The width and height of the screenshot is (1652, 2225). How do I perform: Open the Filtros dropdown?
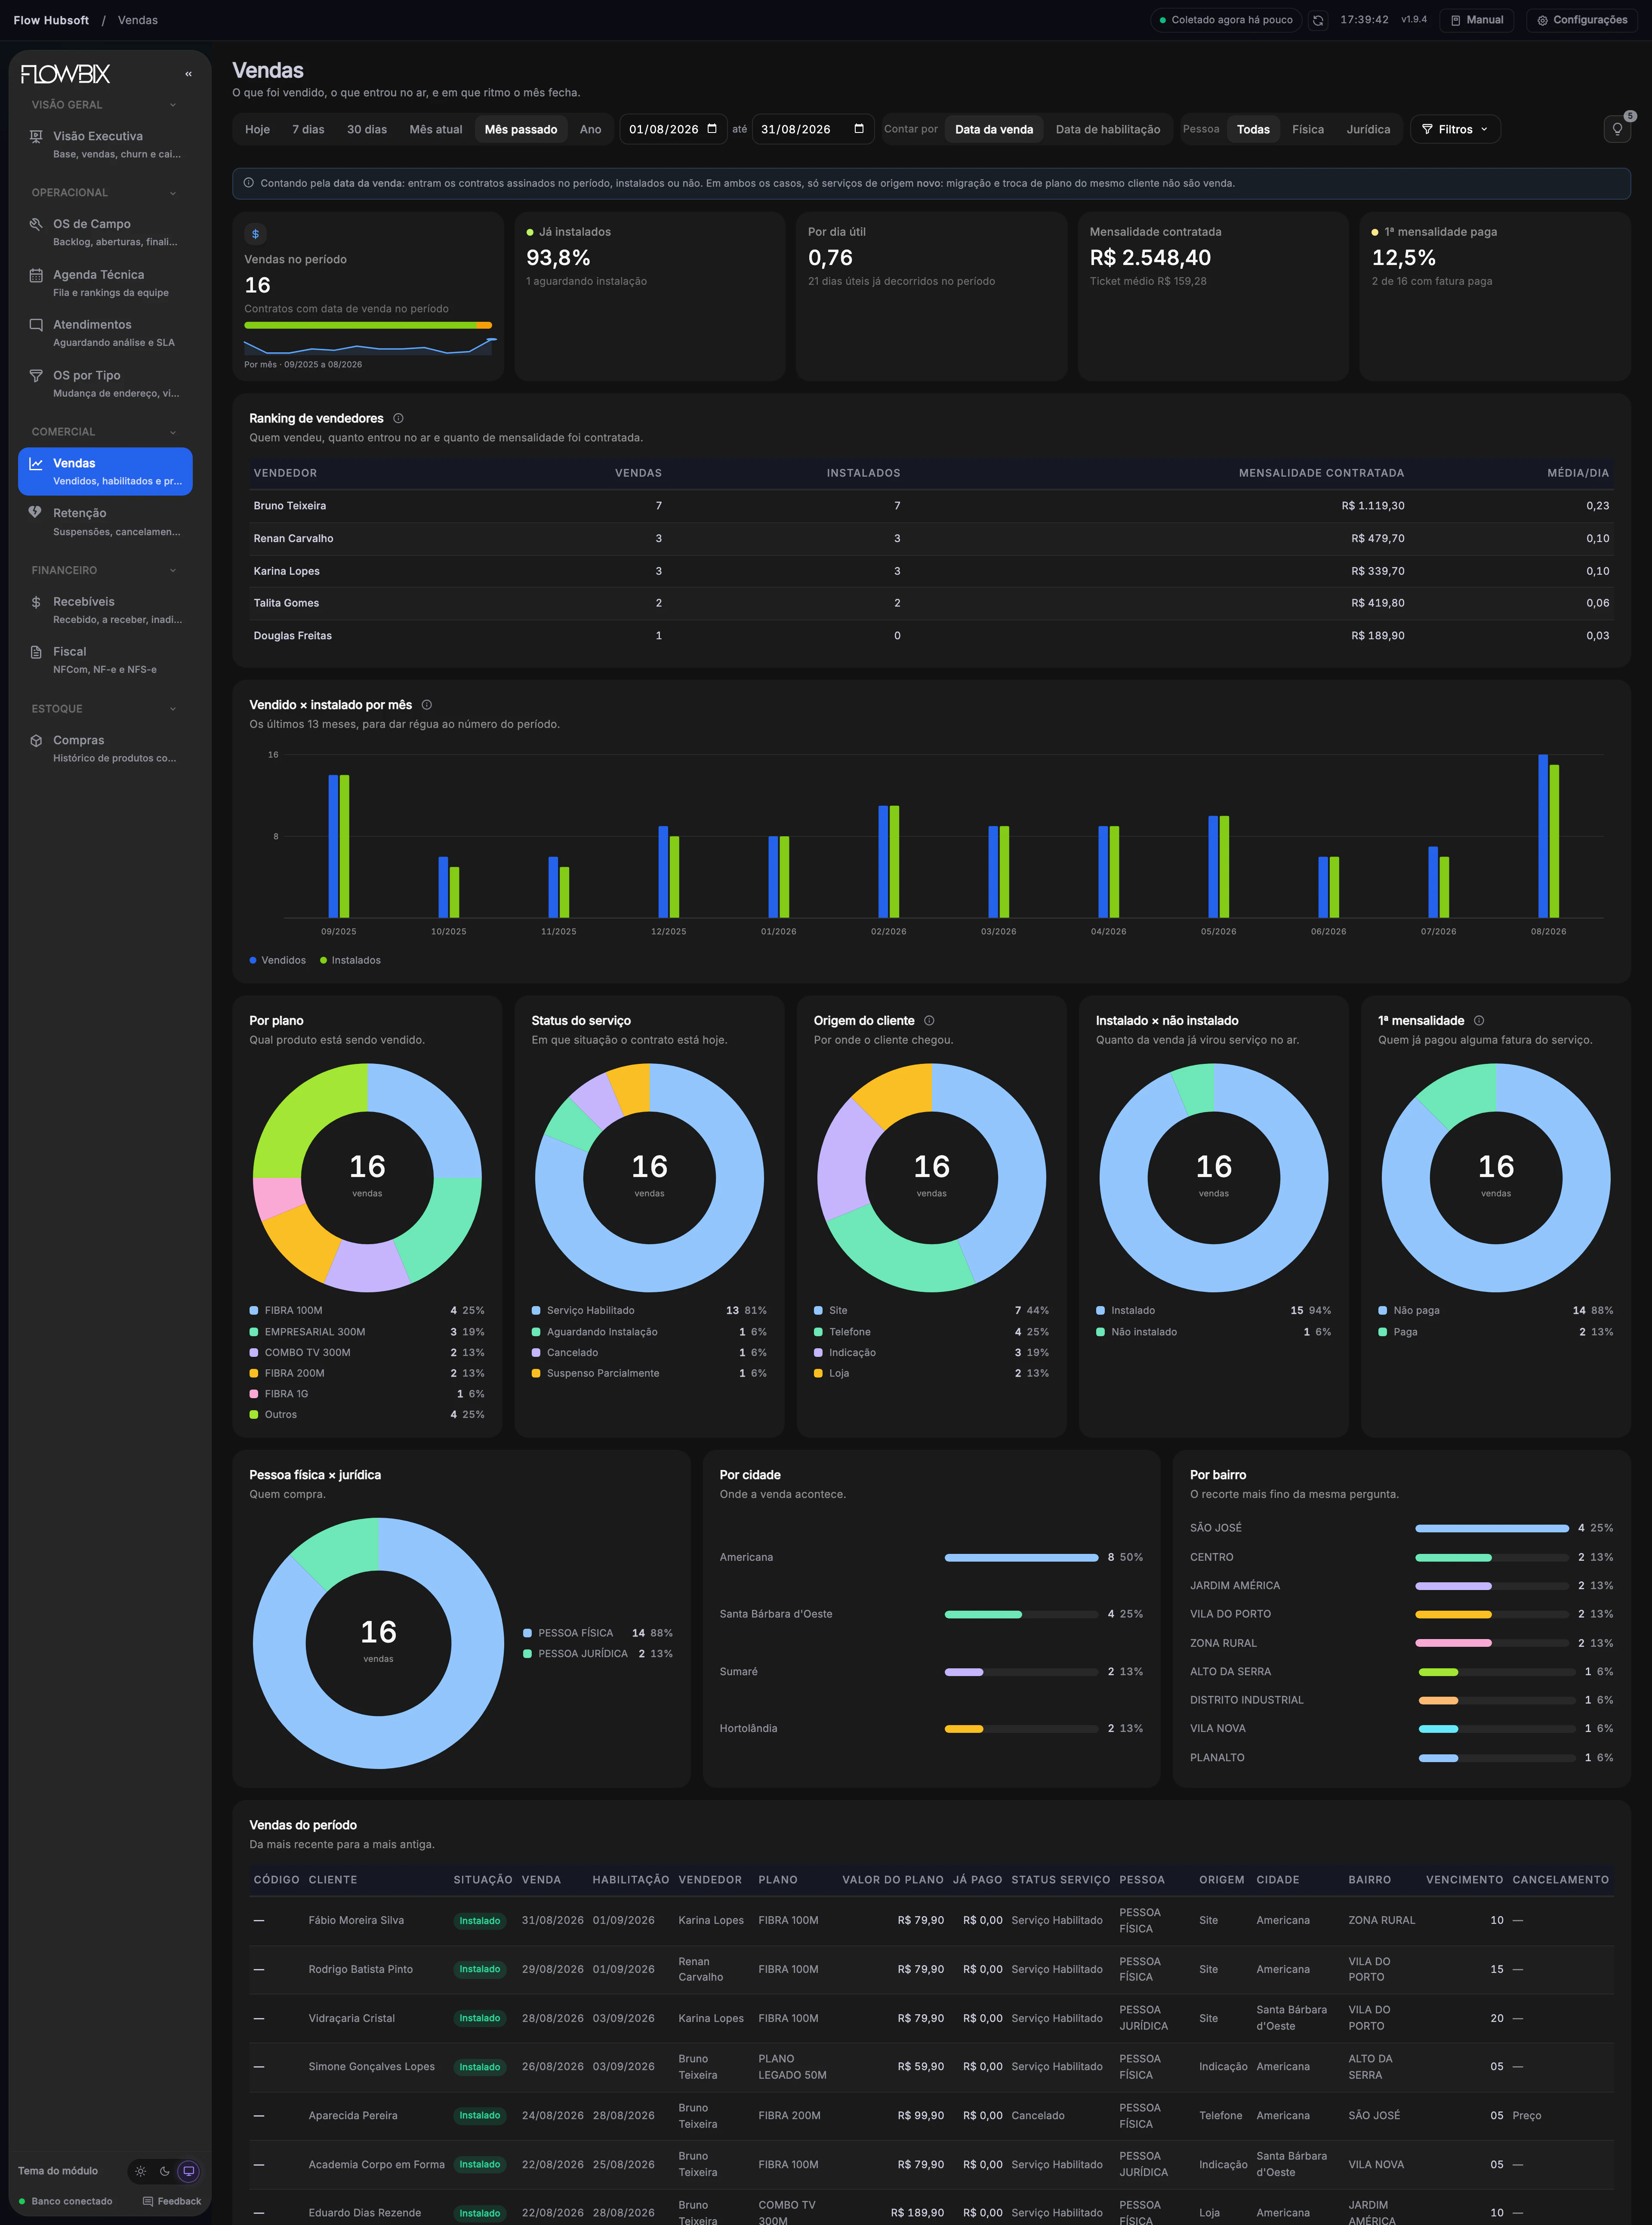1455,130
